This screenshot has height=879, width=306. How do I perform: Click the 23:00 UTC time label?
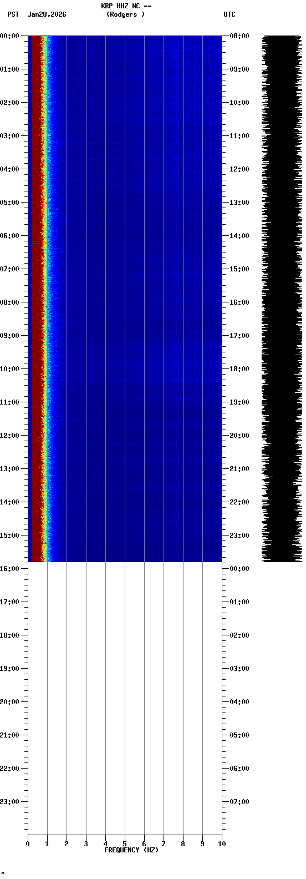point(239,536)
